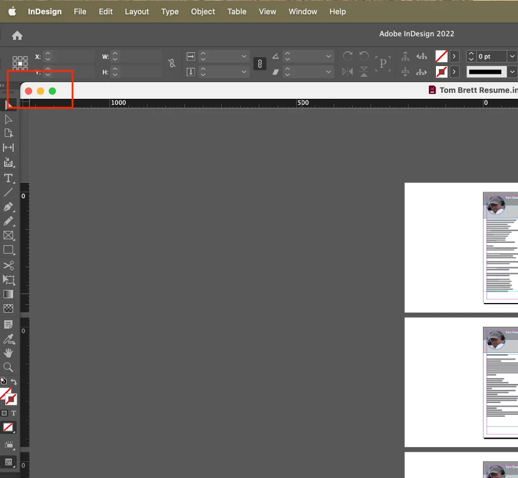
Task: Open the Apple menu
Action: [12, 11]
